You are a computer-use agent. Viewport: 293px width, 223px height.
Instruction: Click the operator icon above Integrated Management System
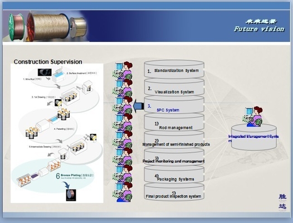tap(253, 117)
